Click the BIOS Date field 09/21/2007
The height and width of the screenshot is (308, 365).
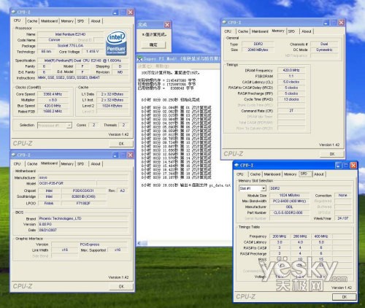83,230
